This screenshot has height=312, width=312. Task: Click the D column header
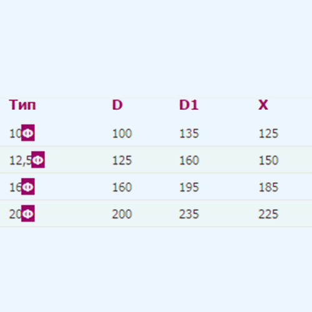coord(117,105)
